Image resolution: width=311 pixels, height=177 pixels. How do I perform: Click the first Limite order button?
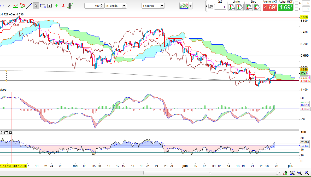point(232,7)
